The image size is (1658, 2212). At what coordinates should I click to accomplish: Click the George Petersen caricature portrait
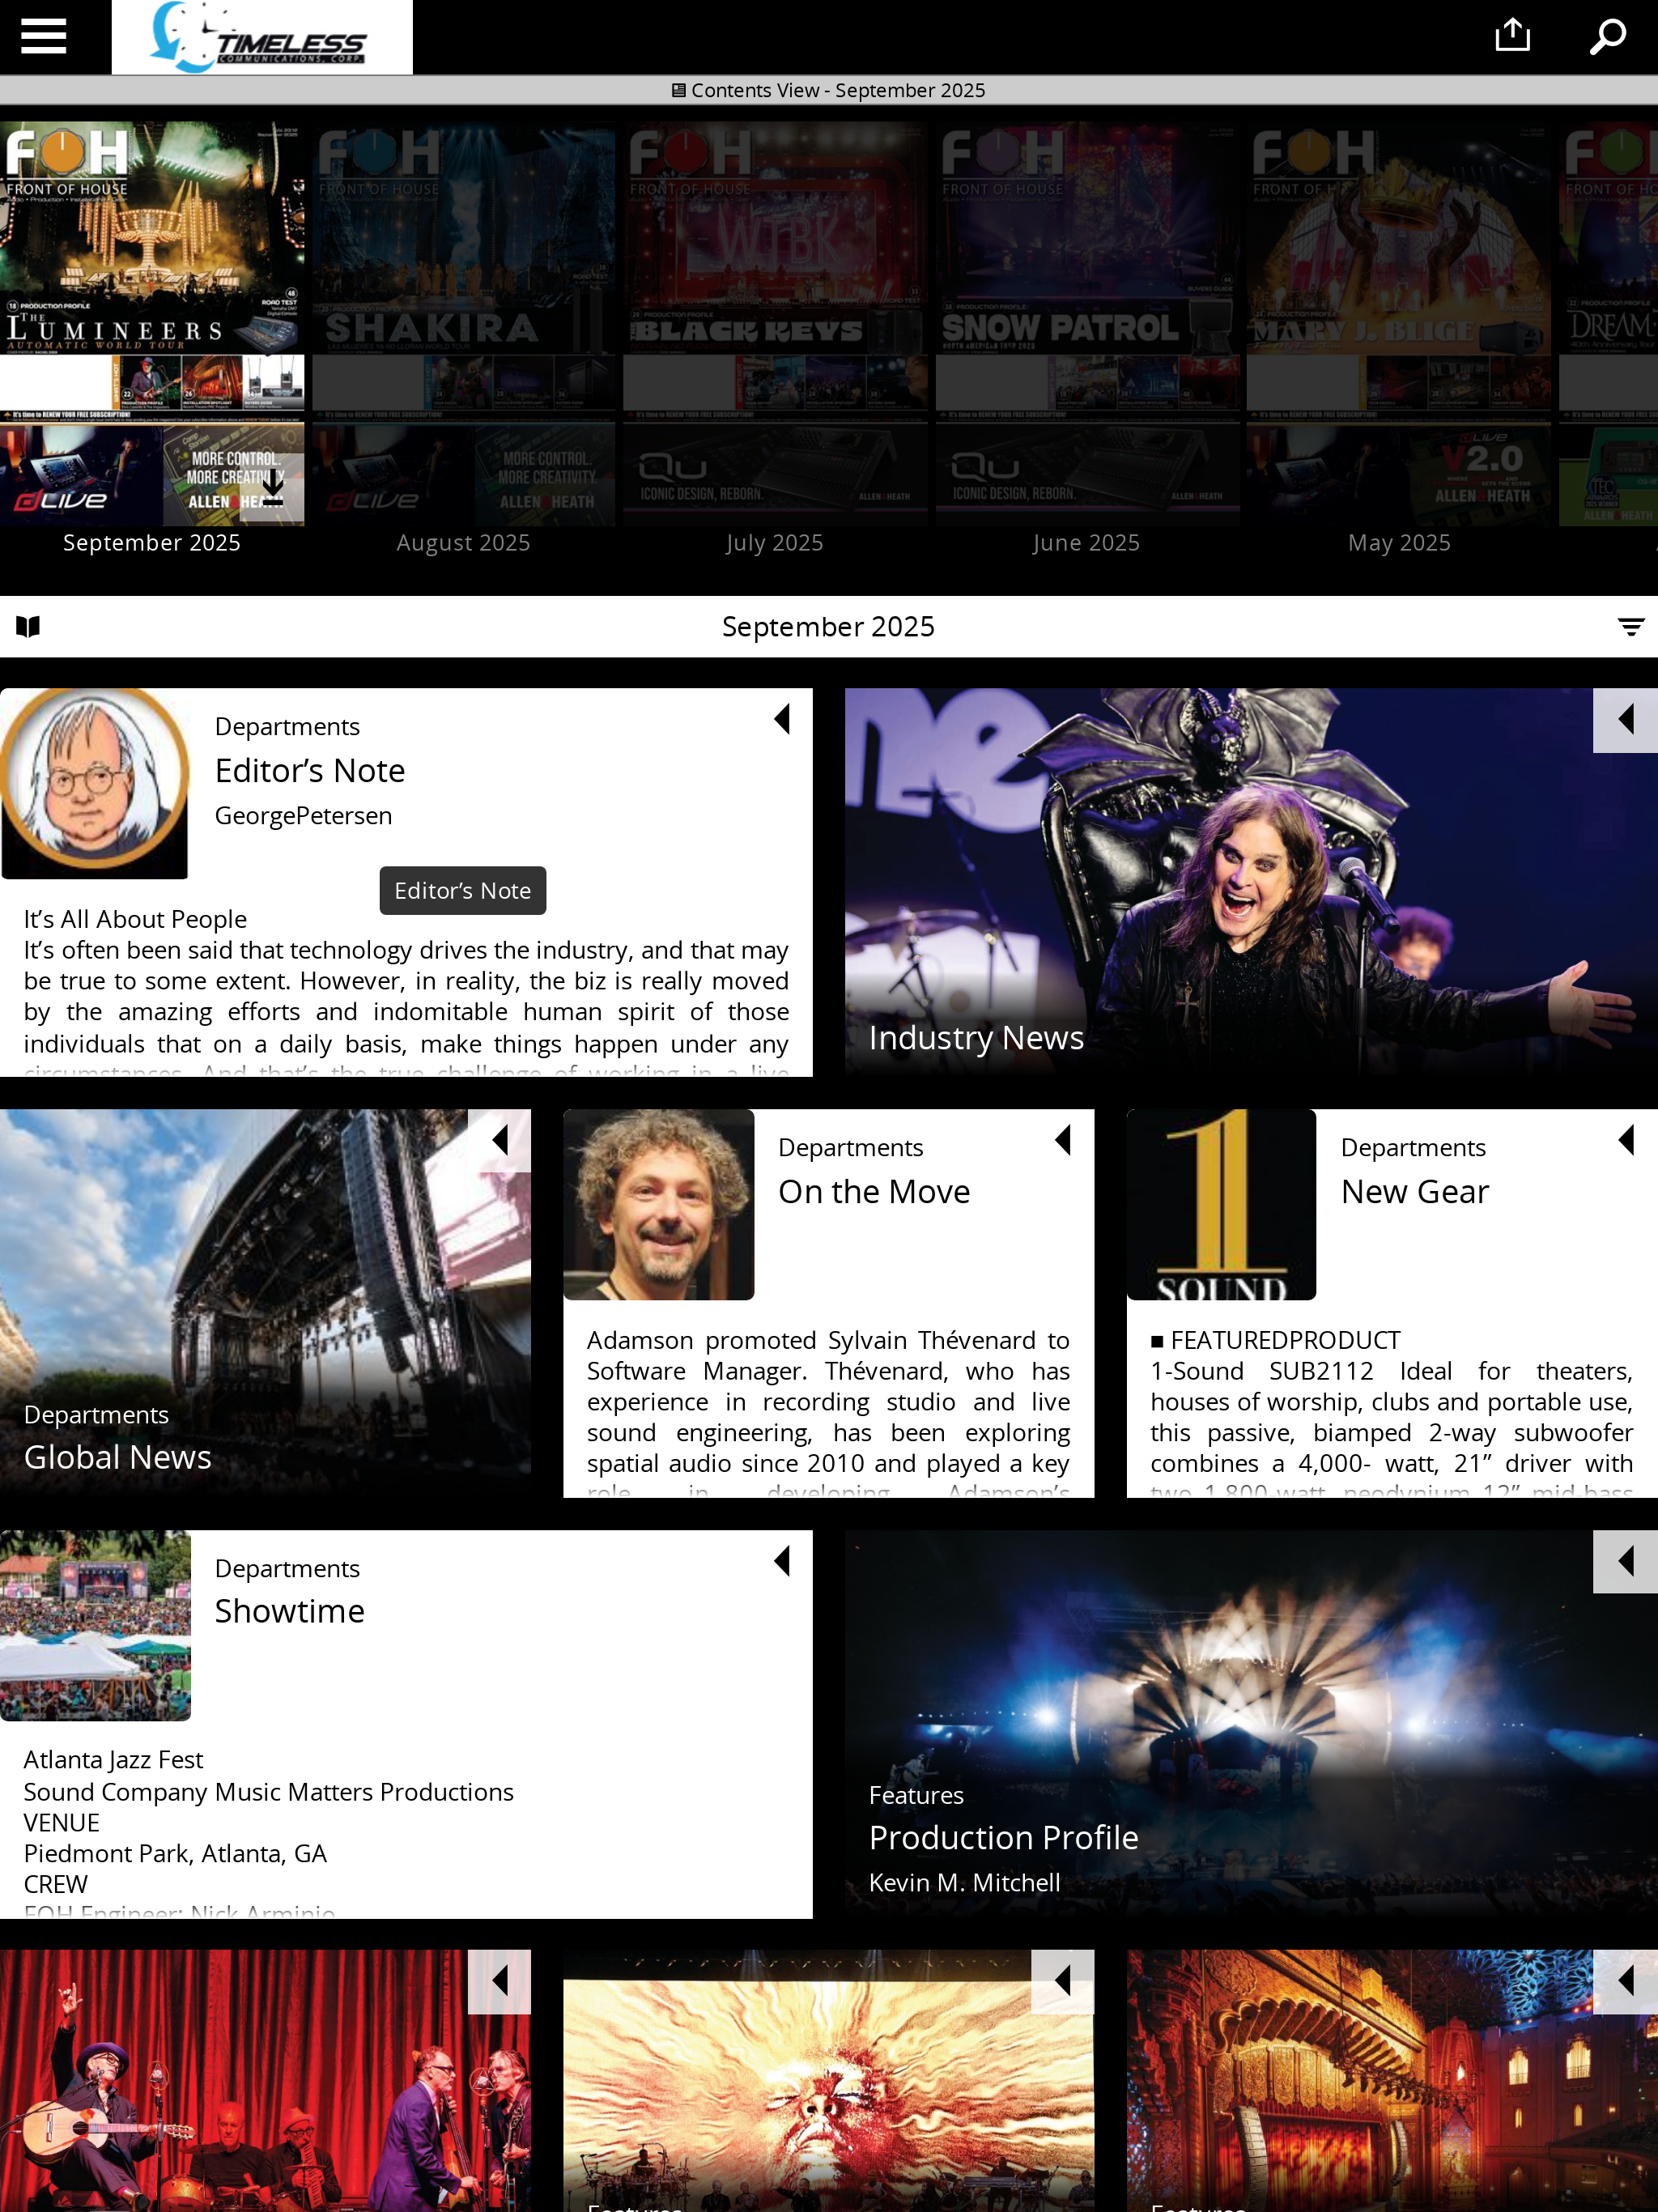95,783
